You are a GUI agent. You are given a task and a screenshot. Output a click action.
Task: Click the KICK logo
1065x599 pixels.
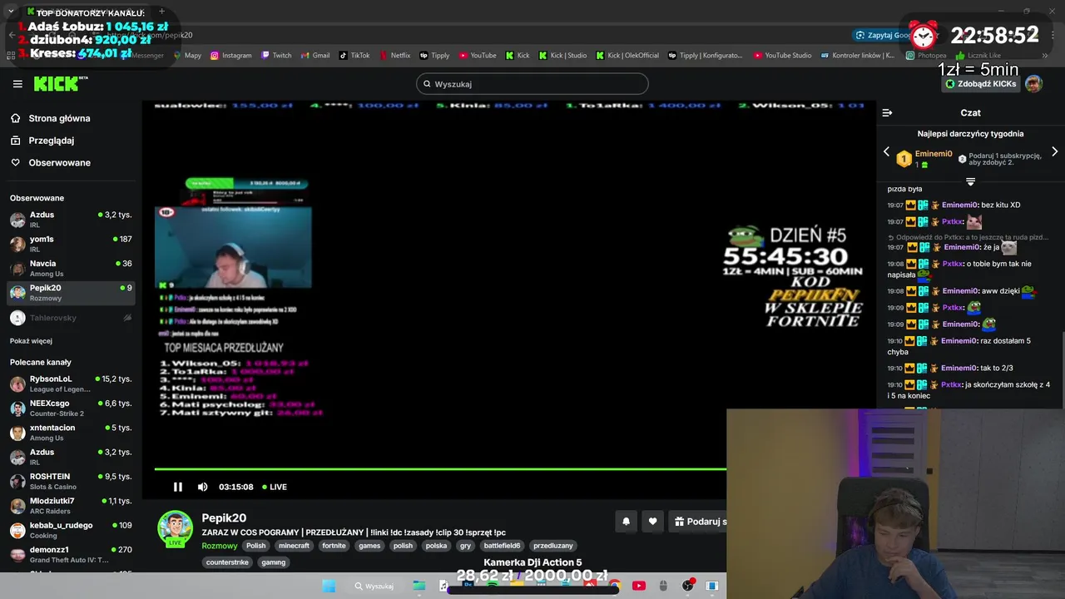point(60,83)
